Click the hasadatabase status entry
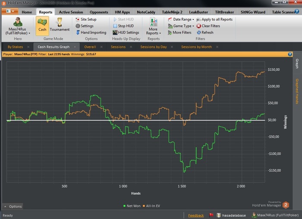302x219 pixels. coord(231,216)
